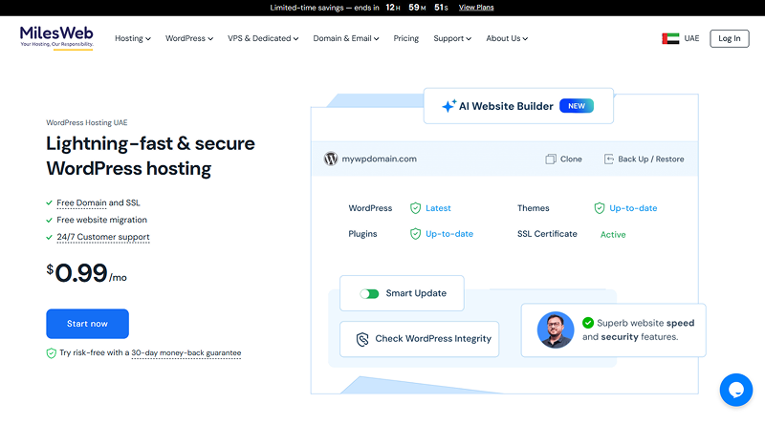Click the $0.99/mo price
The height and width of the screenshot is (425, 765).
click(x=86, y=273)
